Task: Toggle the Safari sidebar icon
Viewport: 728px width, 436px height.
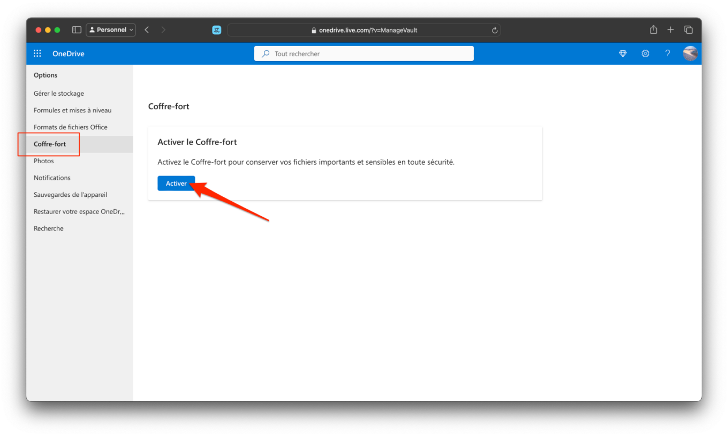Action: (77, 30)
